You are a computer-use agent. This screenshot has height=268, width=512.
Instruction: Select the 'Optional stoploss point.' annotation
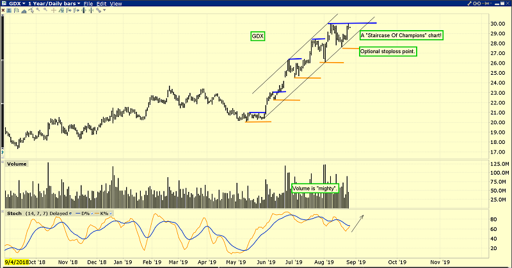tap(388, 52)
